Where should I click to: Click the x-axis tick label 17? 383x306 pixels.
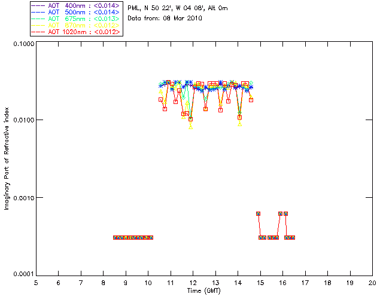[x=305, y=283]
